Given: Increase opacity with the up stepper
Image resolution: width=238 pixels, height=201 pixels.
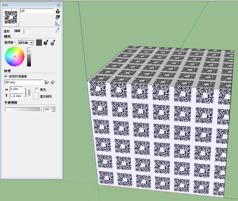Looking at the screenshot, I should coord(53,108).
